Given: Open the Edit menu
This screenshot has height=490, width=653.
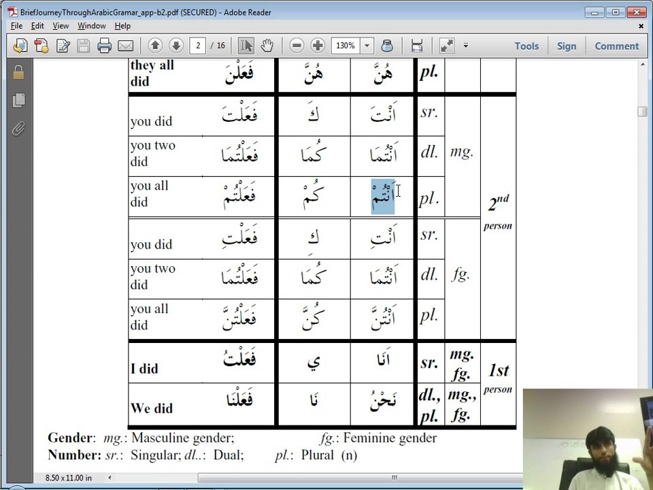Looking at the screenshot, I should pyautogui.click(x=37, y=26).
